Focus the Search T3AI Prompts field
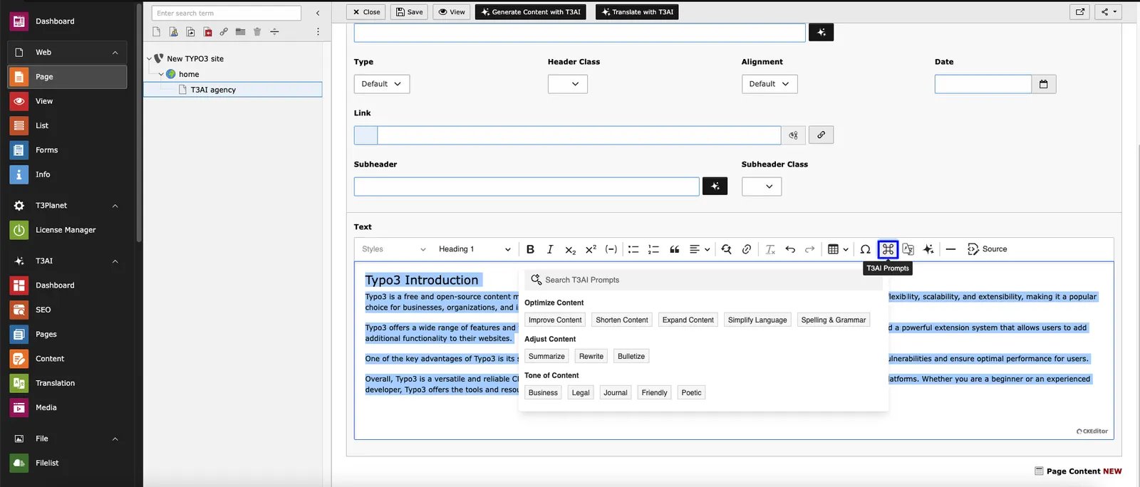Image resolution: width=1140 pixels, height=487 pixels. point(703,280)
